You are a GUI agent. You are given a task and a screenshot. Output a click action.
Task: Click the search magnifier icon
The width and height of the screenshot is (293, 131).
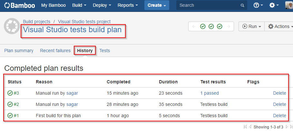tap(242, 5)
